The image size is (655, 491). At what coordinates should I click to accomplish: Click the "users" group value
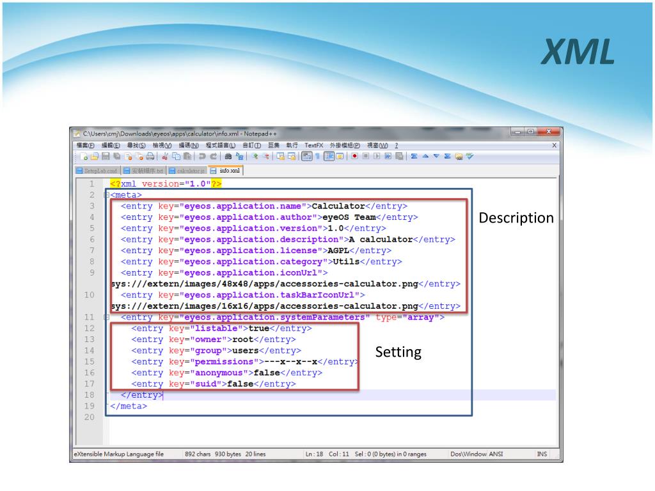tap(245, 351)
